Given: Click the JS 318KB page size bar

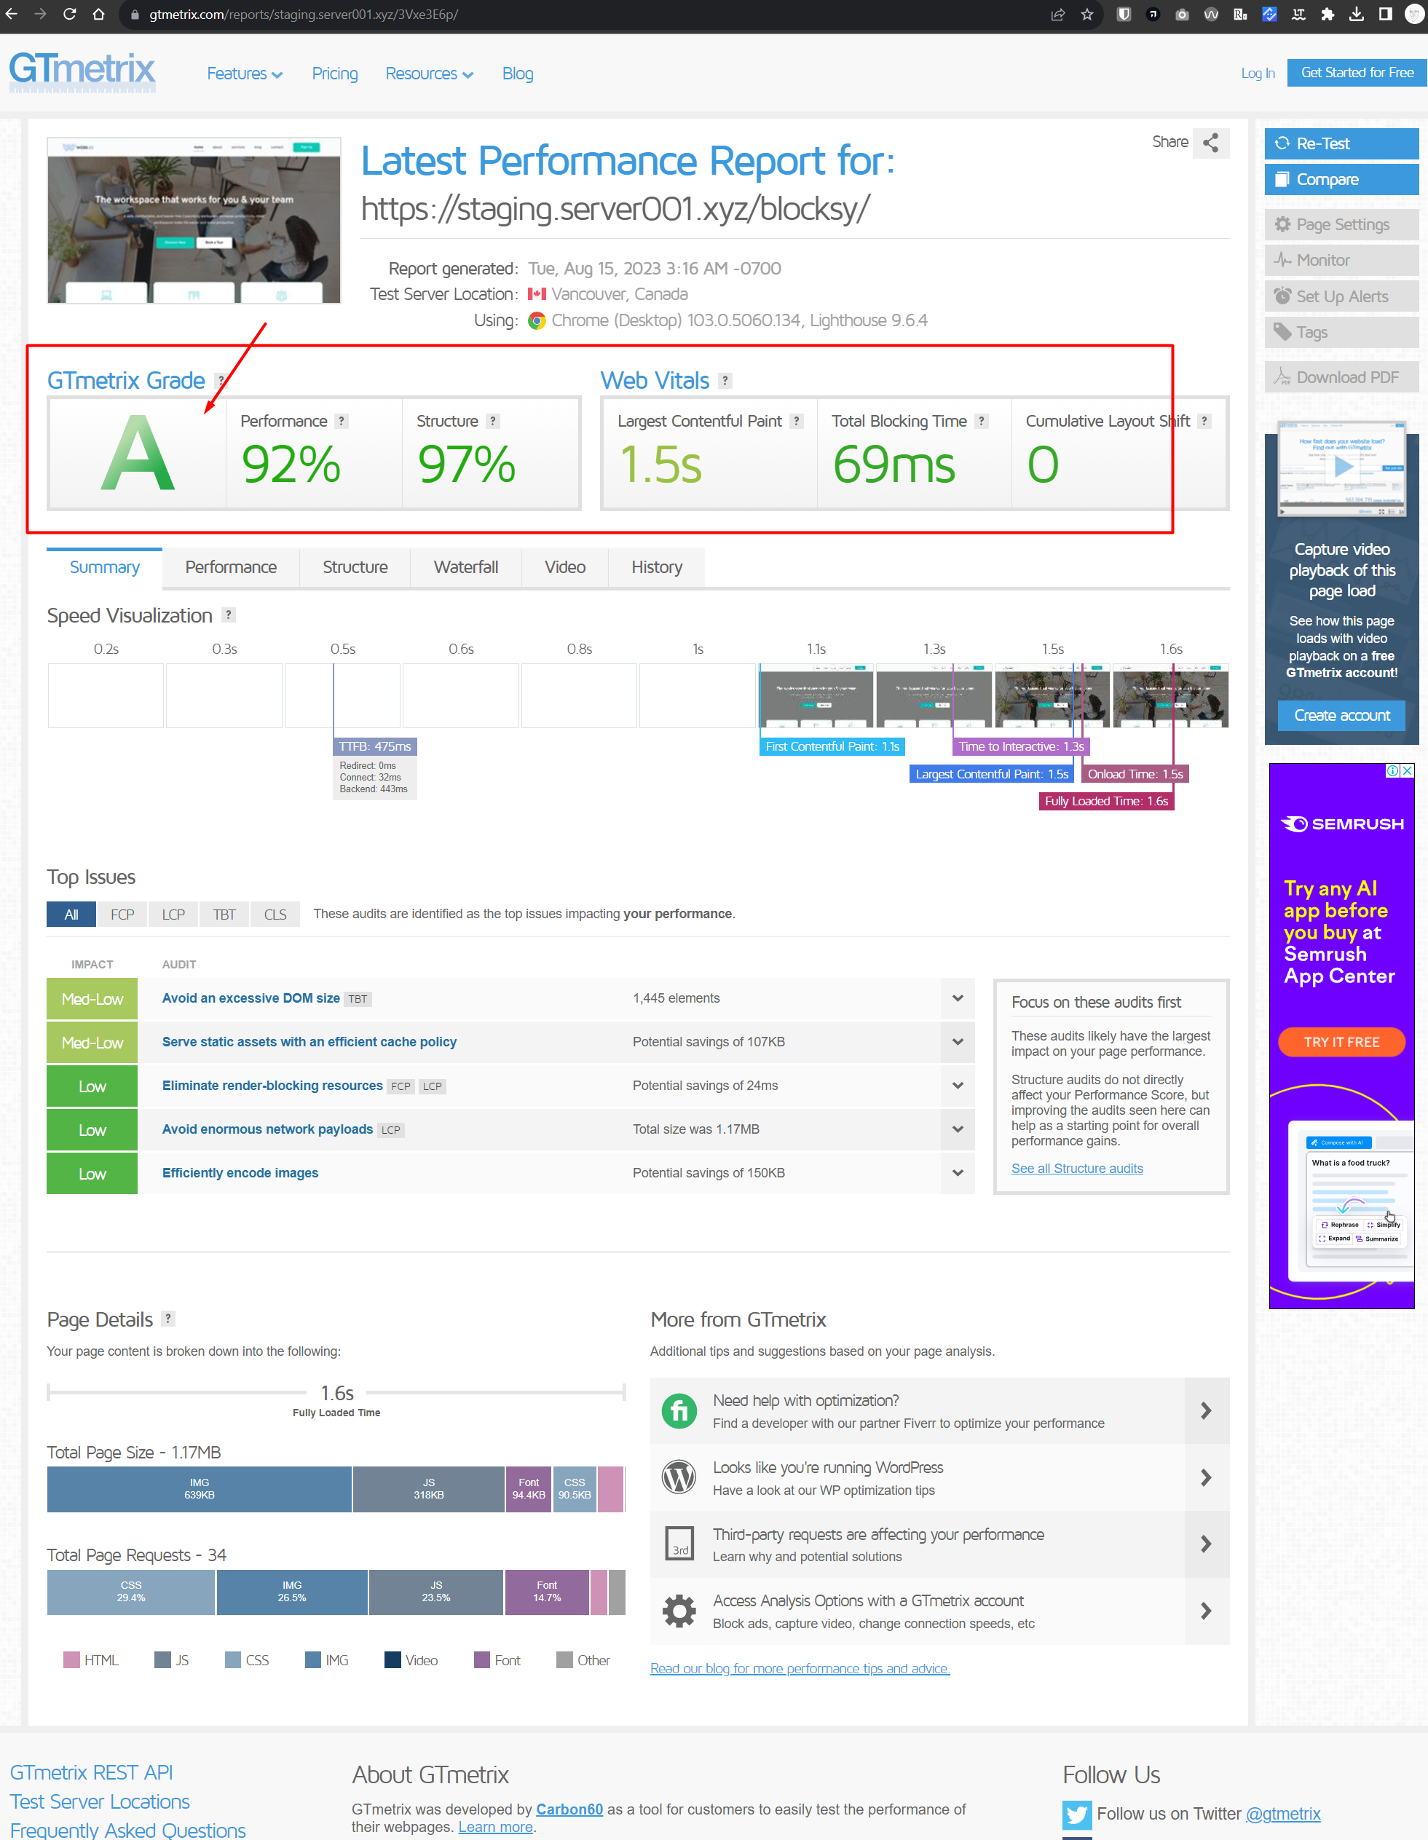Looking at the screenshot, I should [429, 1489].
